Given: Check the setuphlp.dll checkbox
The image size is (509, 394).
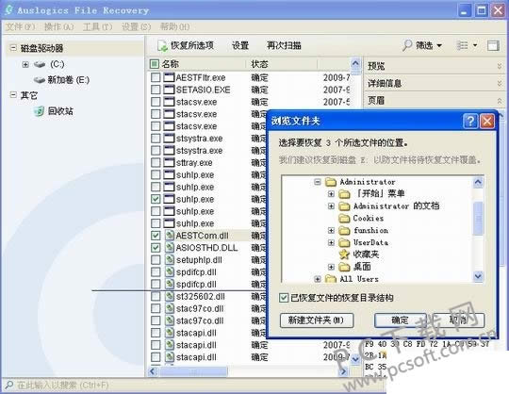Looking at the screenshot, I should (156, 259).
